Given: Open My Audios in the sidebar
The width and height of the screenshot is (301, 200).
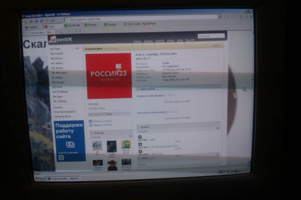Looking at the screenshot, I should point(57,68).
